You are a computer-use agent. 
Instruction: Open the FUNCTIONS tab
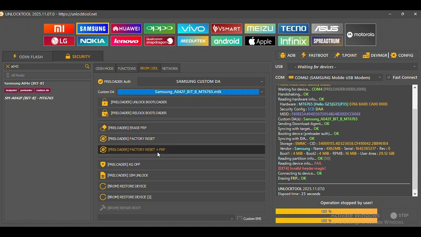tap(127, 68)
